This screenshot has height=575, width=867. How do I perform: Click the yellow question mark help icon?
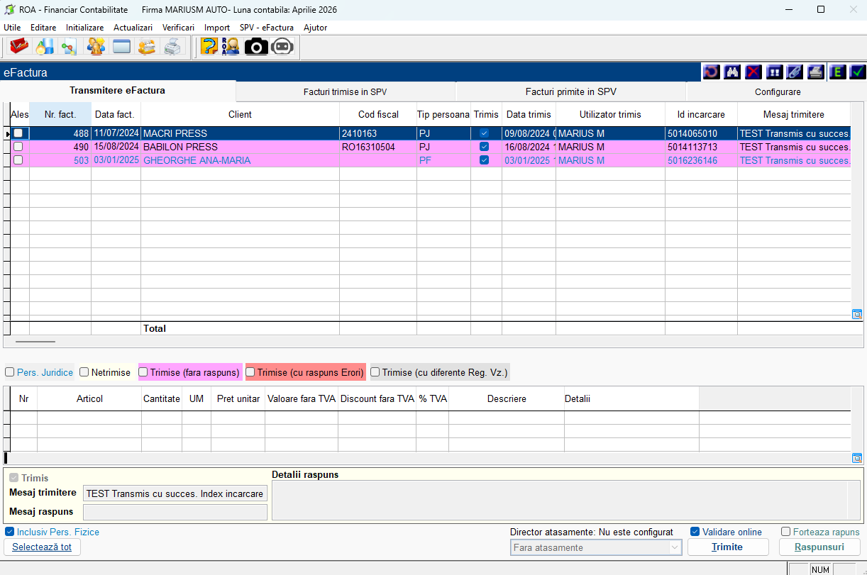click(x=209, y=47)
